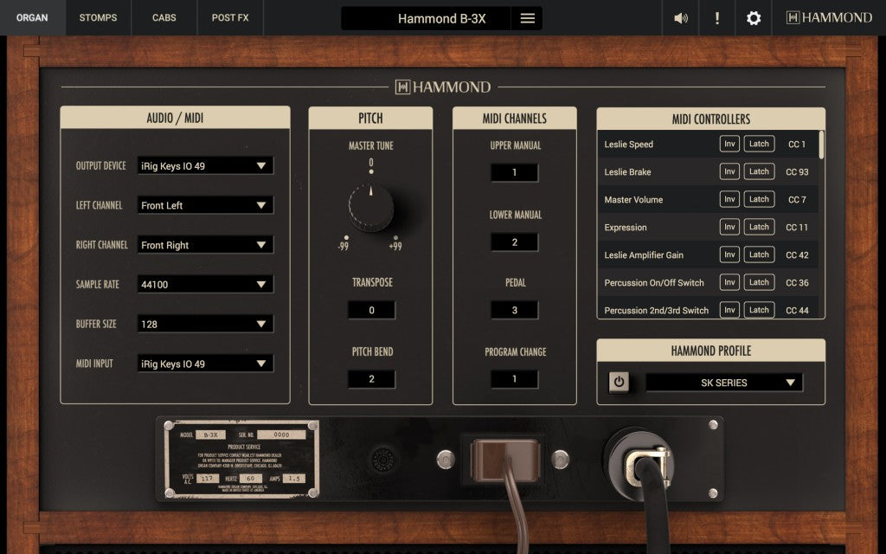Toggle Inv for Expression

729,227
